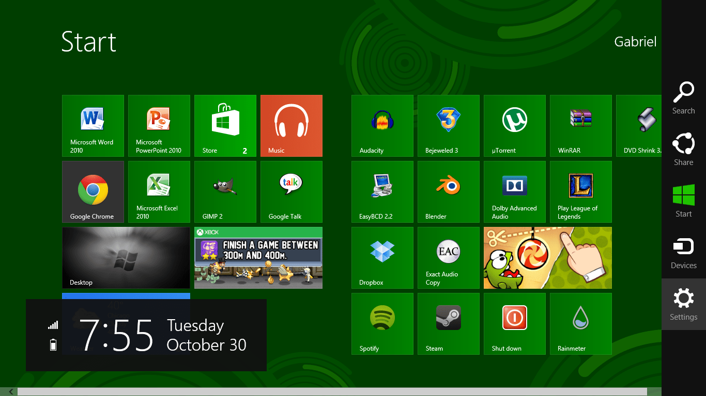706x396 pixels.
Task: Open the Music tile
Action: coord(291,126)
